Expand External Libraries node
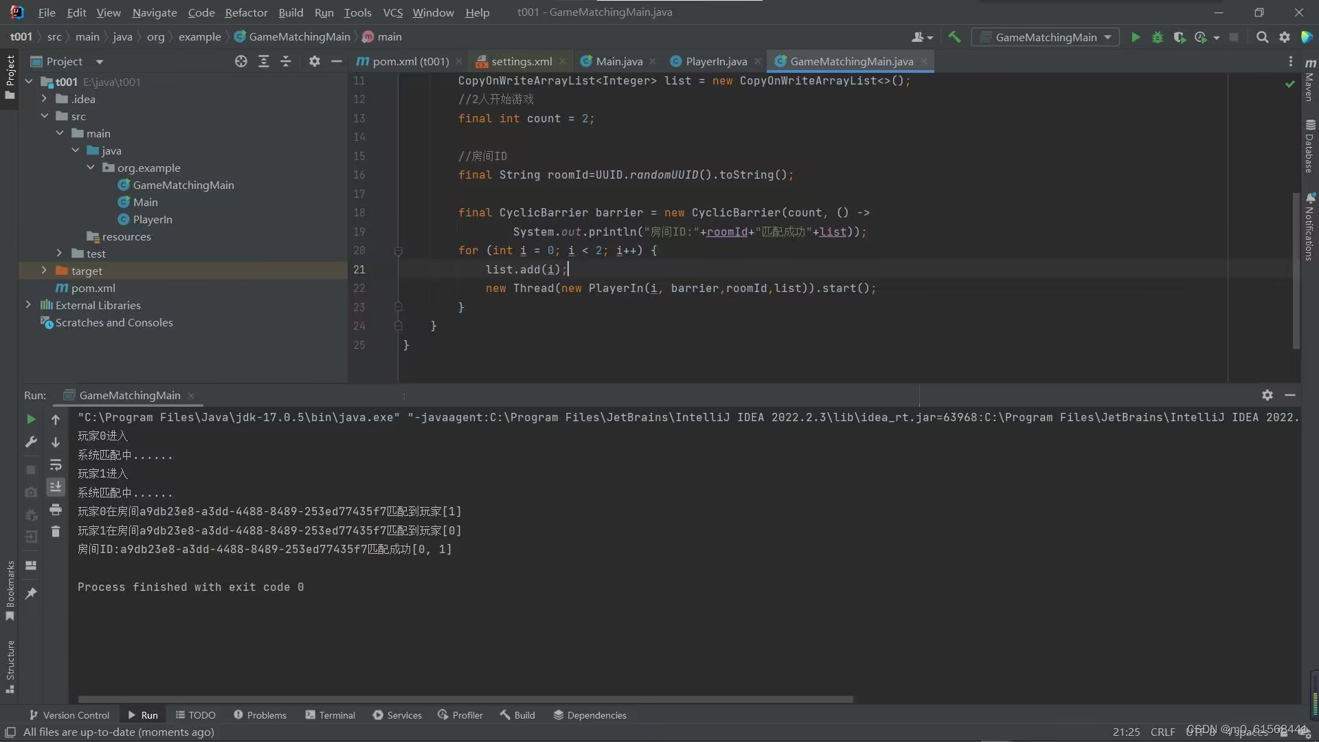The image size is (1319, 742). click(x=28, y=305)
